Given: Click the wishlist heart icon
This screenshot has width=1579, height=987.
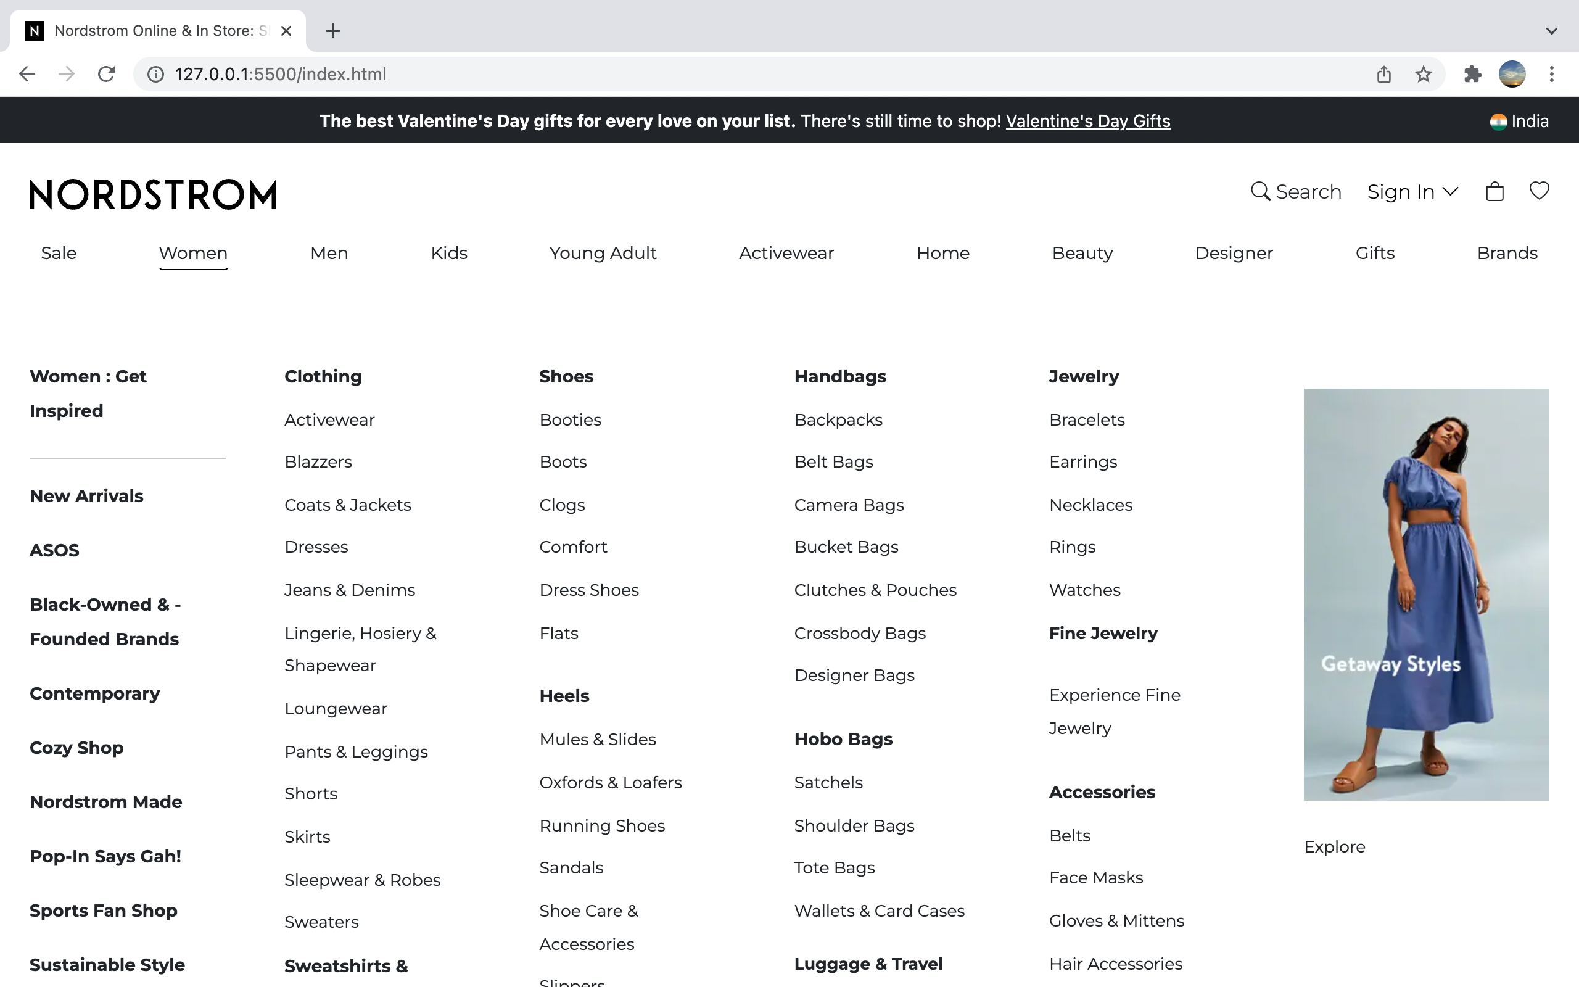Looking at the screenshot, I should (x=1538, y=191).
